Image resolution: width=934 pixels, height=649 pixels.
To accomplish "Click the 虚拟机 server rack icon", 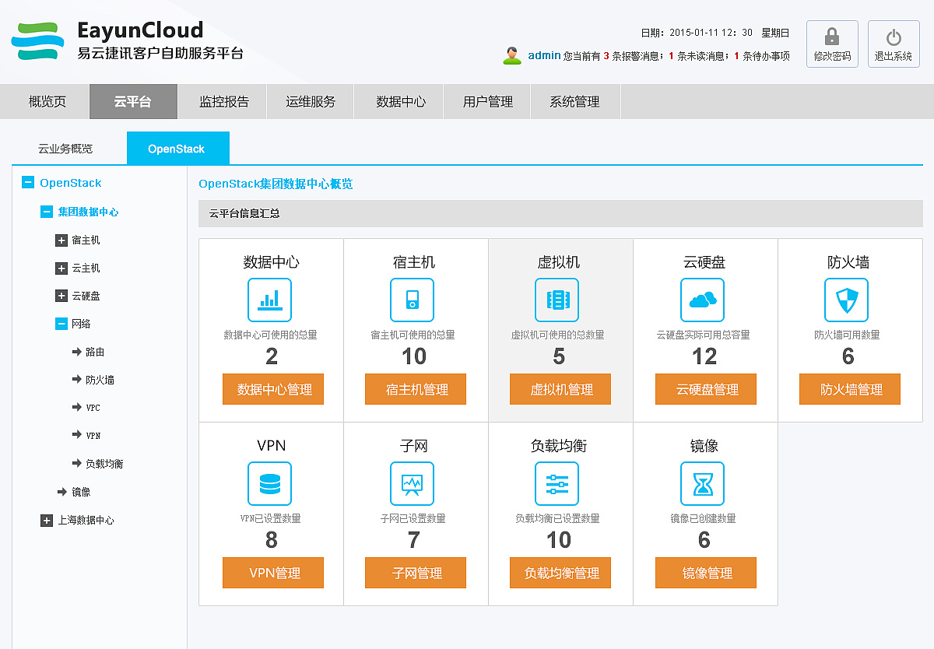I will [x=557, y=300].
